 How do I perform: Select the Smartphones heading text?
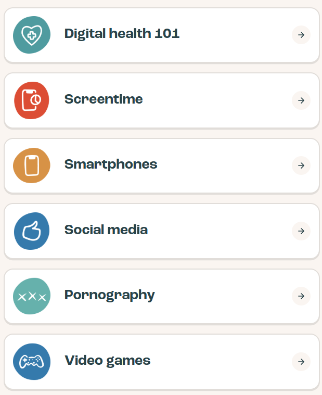[x=111, y=165]
